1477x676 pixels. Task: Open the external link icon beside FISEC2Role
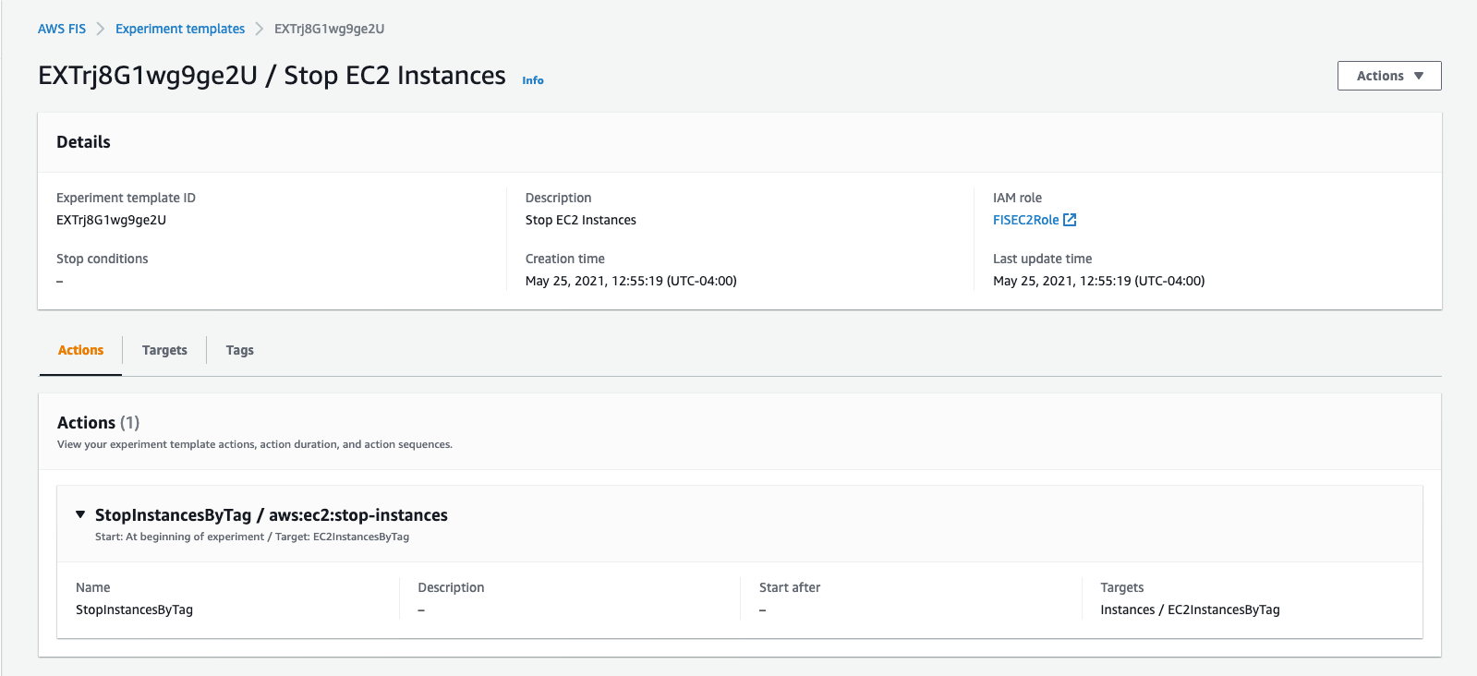[1070, 220]
